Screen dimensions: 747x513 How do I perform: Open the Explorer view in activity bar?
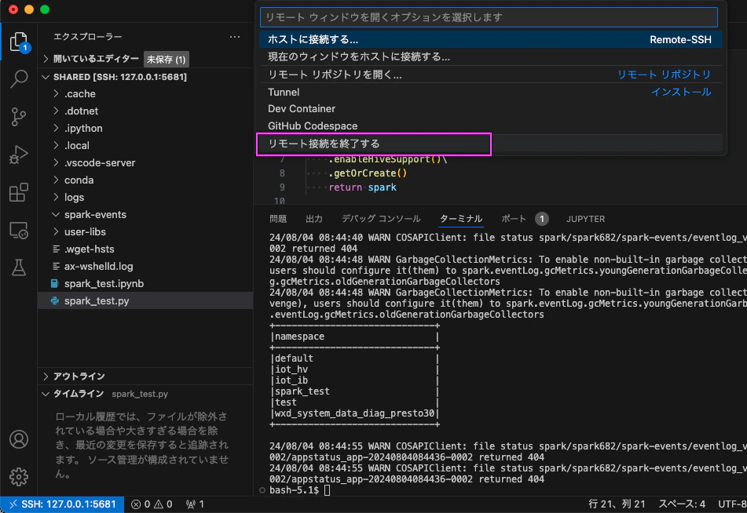pos(19,42)
